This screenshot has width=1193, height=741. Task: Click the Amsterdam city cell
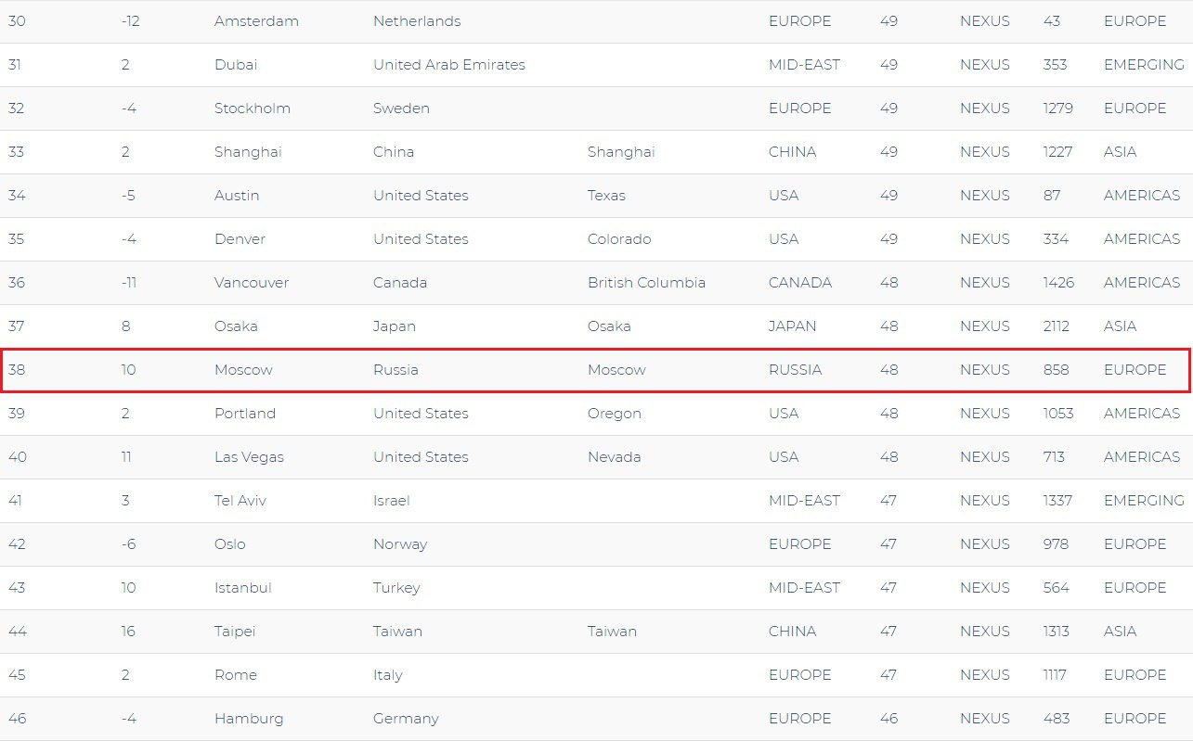256,21
